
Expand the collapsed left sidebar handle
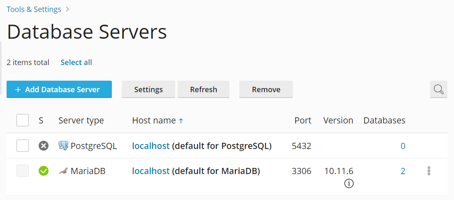click(x=1, y=62)
